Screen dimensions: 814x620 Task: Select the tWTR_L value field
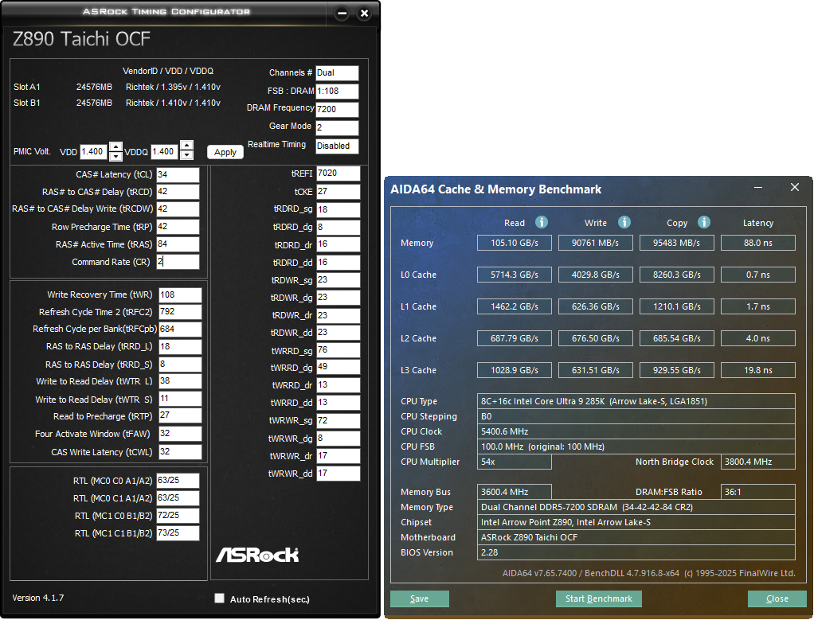pos(180,381)
